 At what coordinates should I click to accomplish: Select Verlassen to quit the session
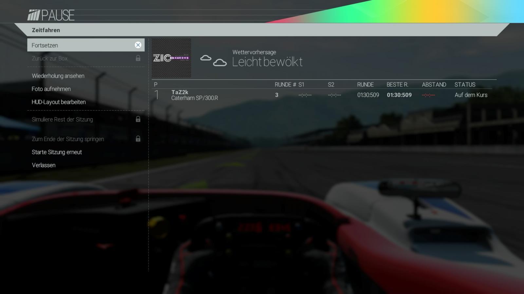[44, 165]
